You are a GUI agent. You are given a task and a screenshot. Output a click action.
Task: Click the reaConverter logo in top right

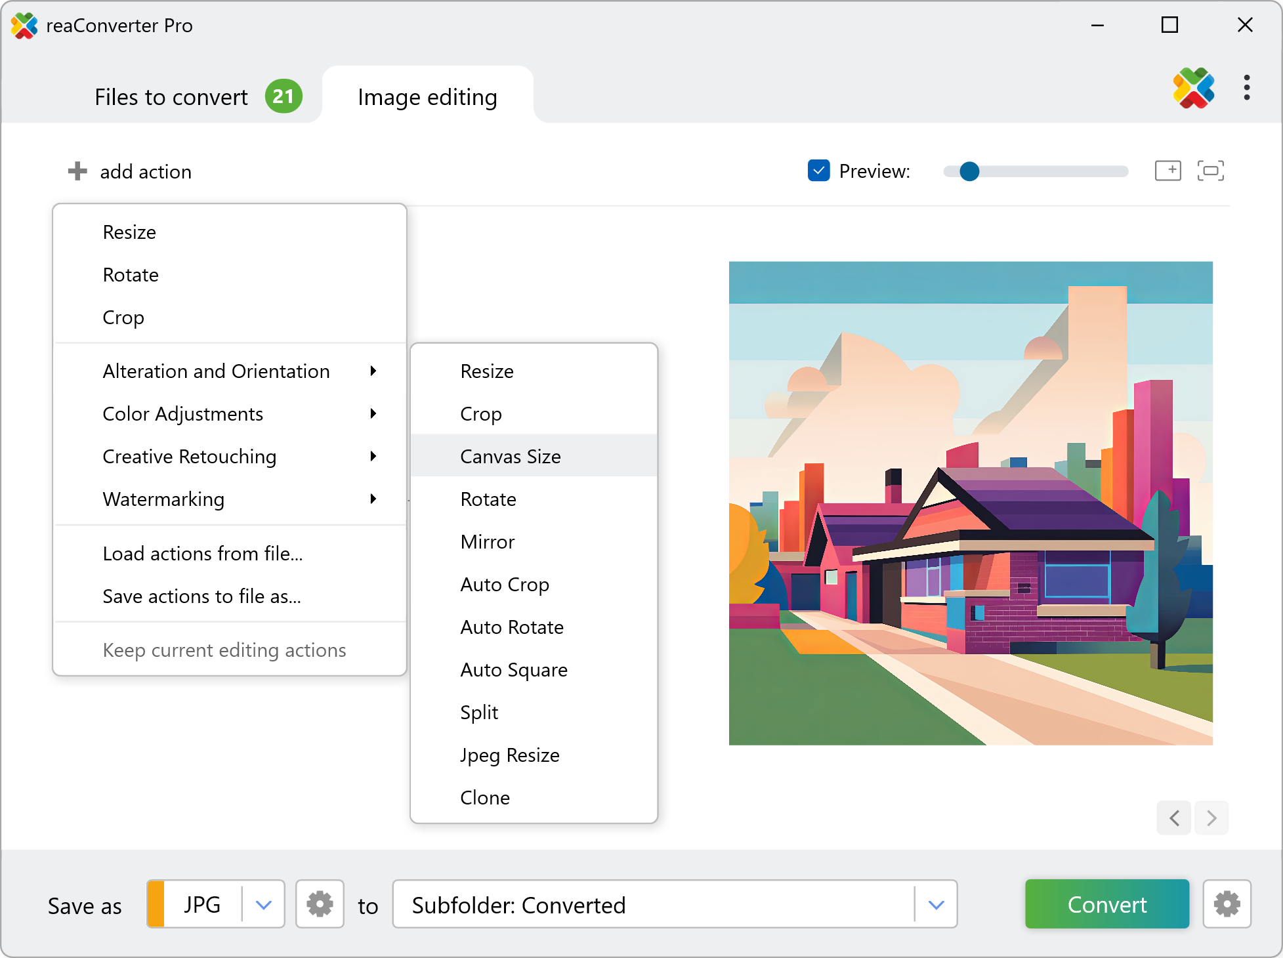click(x=1193, y=88)
